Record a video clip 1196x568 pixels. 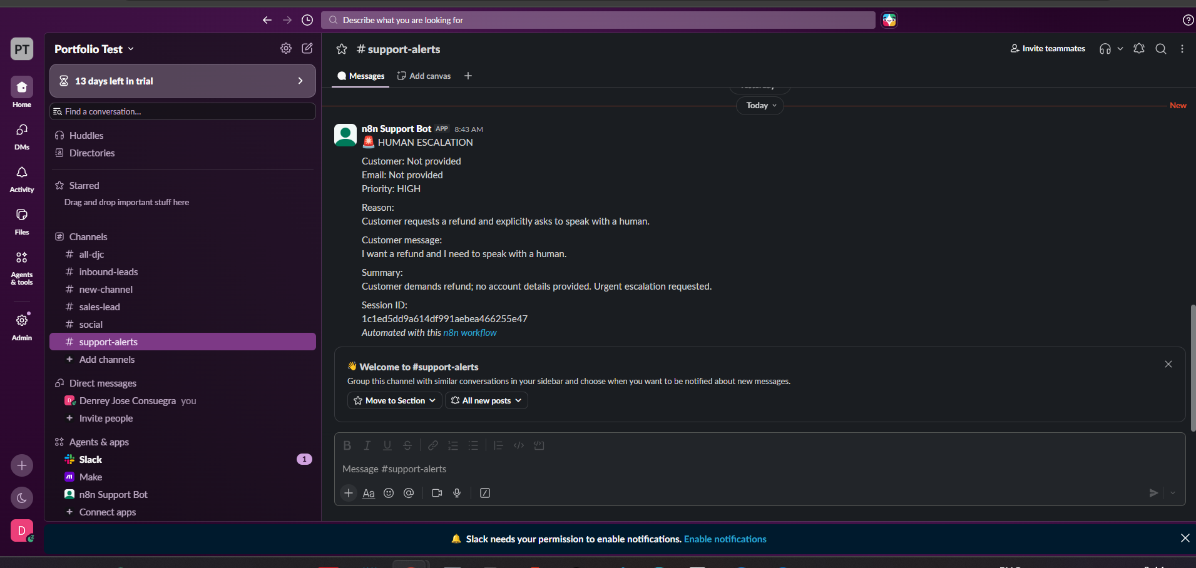click(x=437, y=493)
